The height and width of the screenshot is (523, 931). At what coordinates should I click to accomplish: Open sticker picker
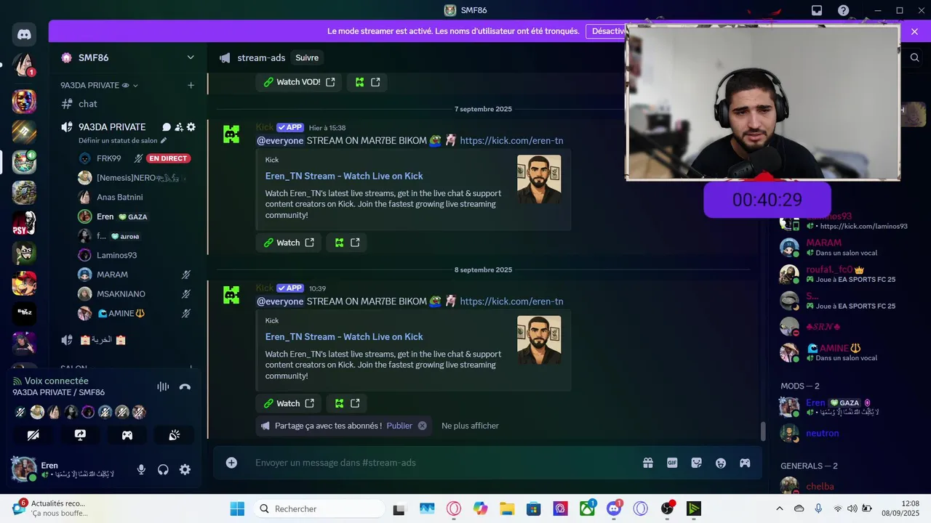pyautogui.click(x=696, y=463)
